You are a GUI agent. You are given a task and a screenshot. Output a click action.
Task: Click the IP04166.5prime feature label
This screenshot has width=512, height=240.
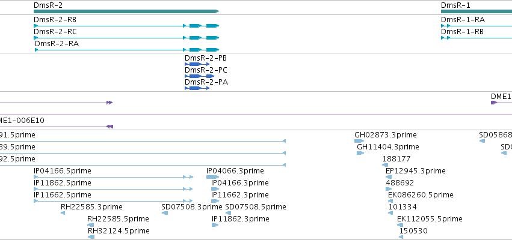[x=63, y=171]
